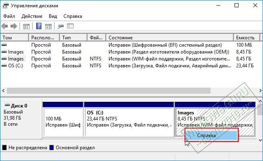Click the Back arrow toolbar icon
263x161 pixels.
click(4, 26)
